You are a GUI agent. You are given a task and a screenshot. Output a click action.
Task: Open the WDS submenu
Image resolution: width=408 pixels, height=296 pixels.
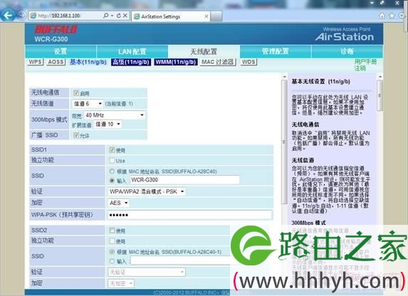tap(249, 62)
